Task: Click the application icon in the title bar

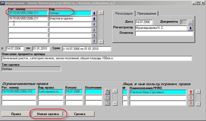Action: (x=2, y=3)
